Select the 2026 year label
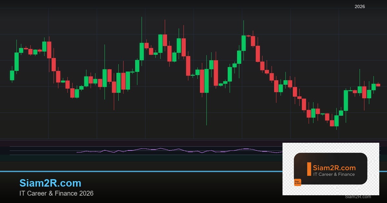This screenshot has height=203, width=387. tap(360, 6)
